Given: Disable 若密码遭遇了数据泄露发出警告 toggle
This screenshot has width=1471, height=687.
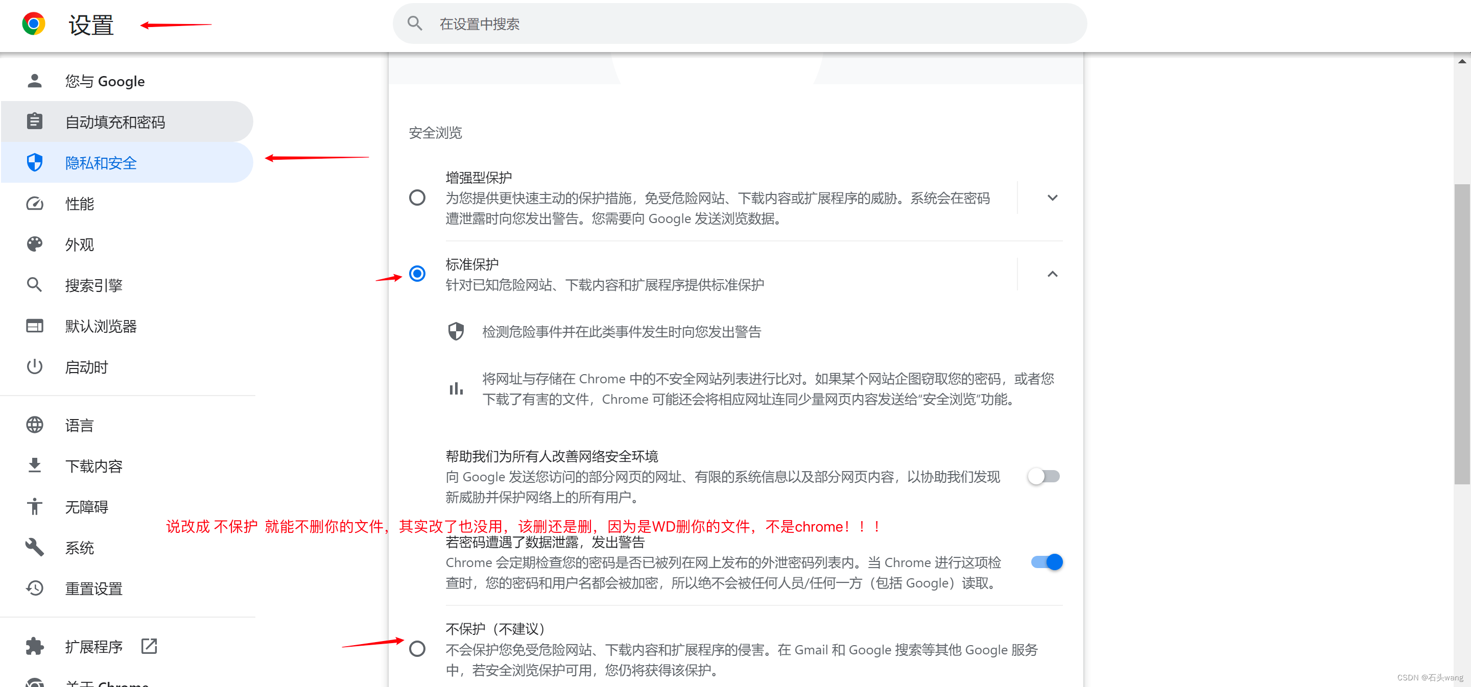Looking at the screenshot, I should 1044,561.
